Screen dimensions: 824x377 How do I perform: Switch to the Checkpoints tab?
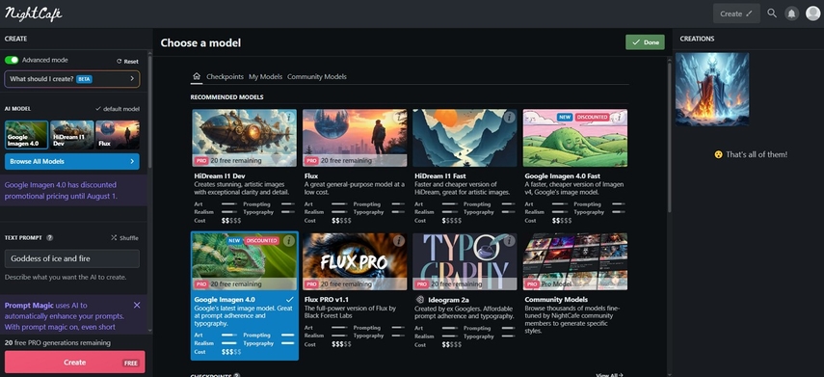(225, 77)
